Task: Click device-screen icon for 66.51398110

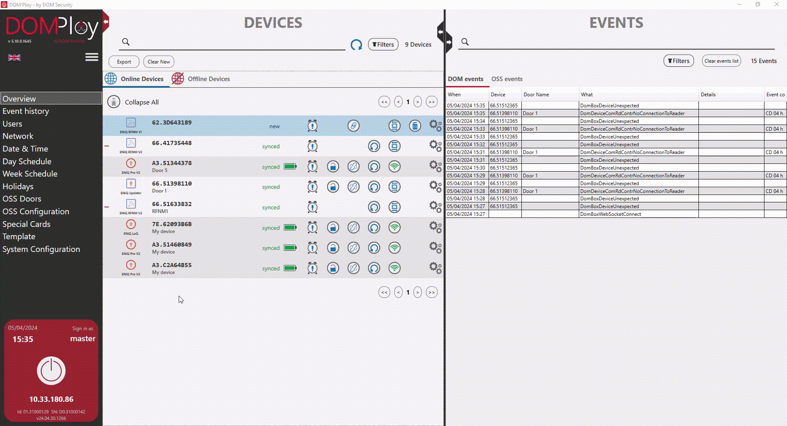Action: [x=394, y=187]
